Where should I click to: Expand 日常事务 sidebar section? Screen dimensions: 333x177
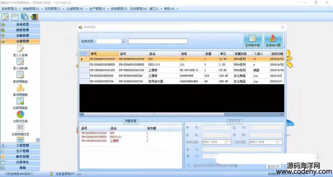coord(20,162)
